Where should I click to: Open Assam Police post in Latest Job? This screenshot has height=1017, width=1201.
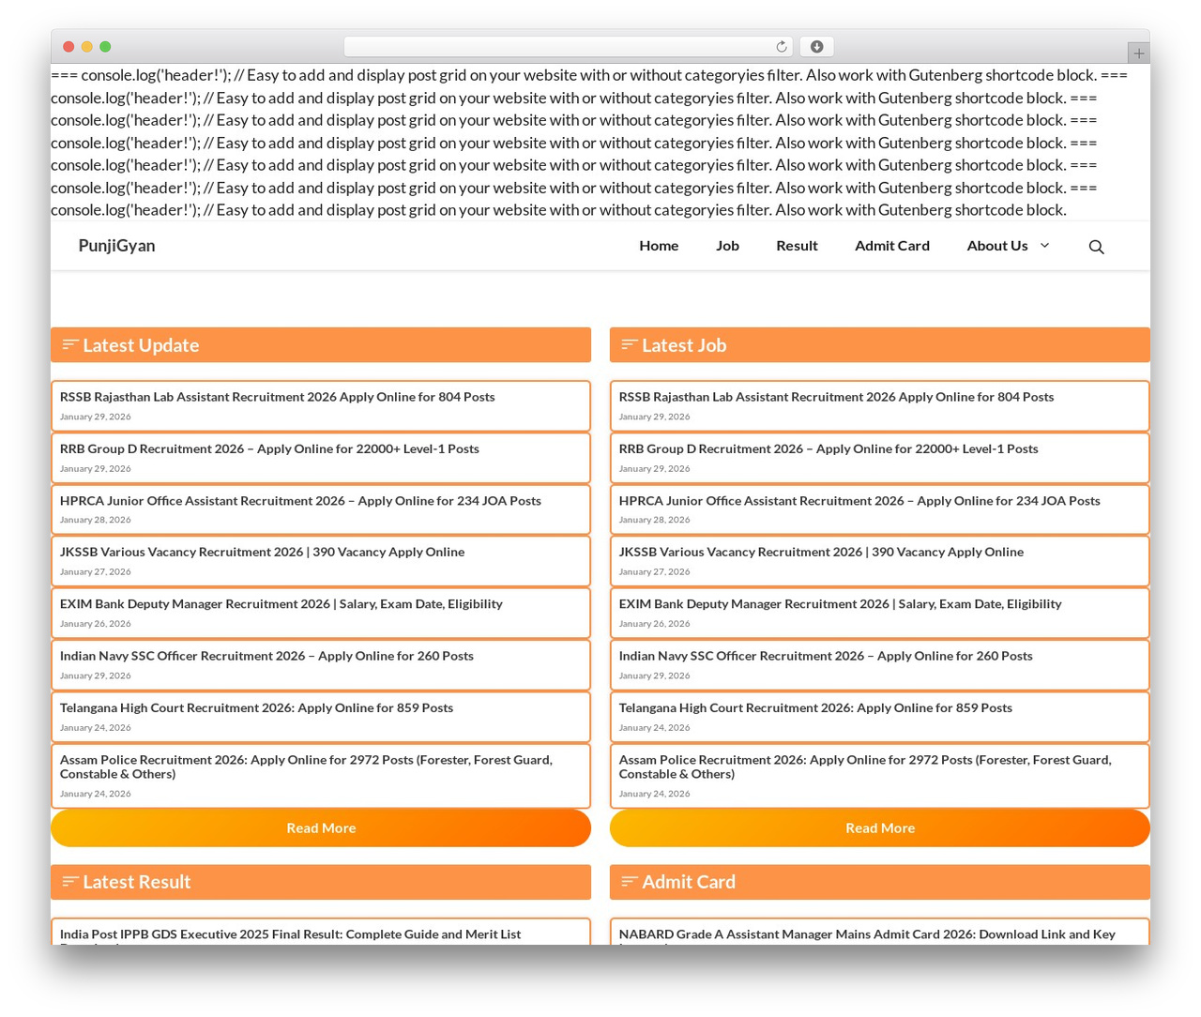click(865, 767)
